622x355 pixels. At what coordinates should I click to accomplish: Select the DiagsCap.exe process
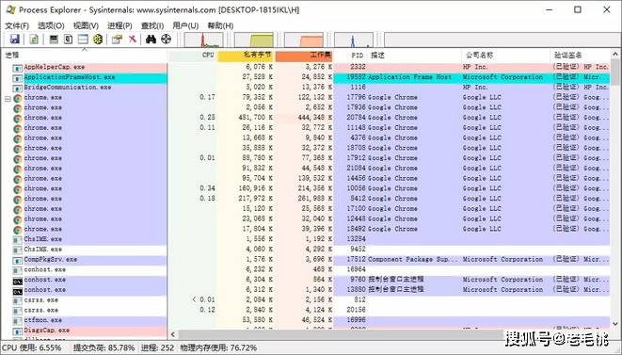pyautogui.click(x=46, y=331)
